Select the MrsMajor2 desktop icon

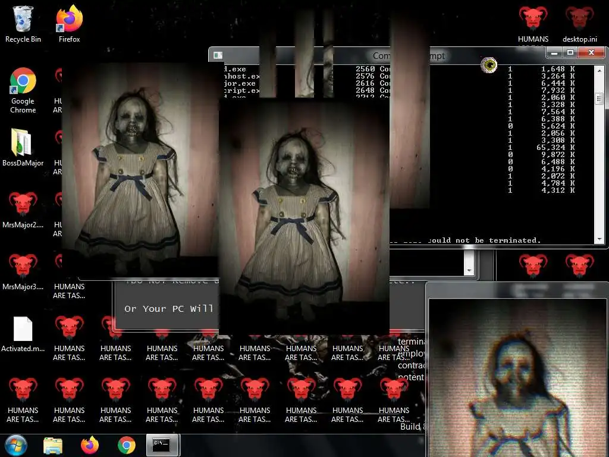point(23,210)
